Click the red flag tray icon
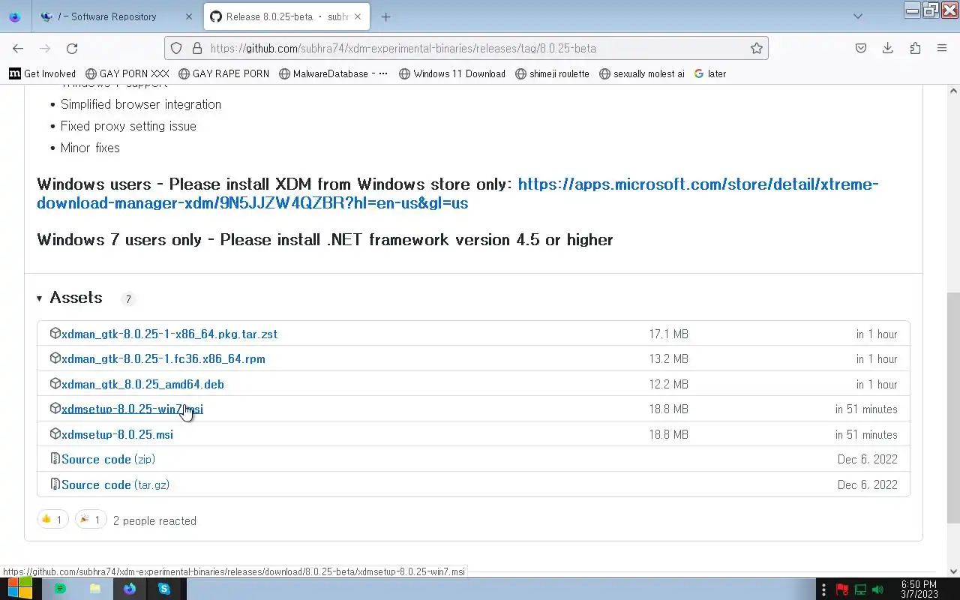The width and height of the screenshot is (960, 600). [841, 589]
